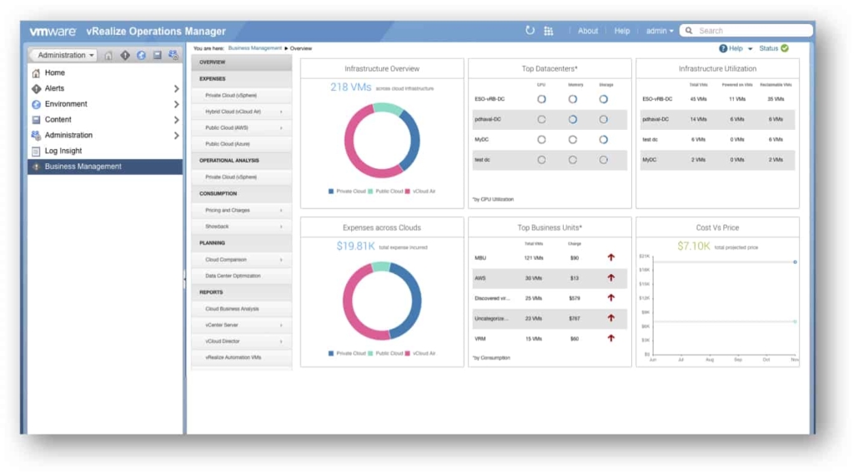Click the refresh icon in top bar
This screenshot has height=473, width=854.
(530, 31)
